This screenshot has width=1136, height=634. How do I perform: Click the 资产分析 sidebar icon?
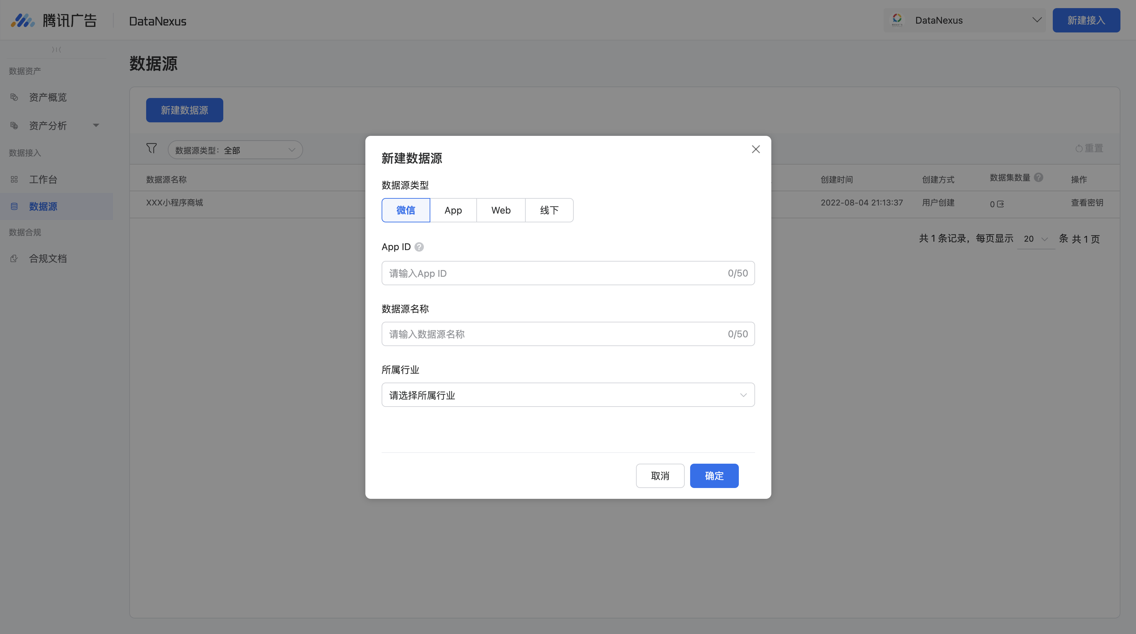coord(14,126)
